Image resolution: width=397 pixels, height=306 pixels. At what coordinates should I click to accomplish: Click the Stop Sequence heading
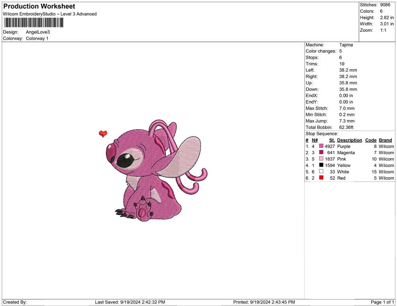[x=322, y=134]
